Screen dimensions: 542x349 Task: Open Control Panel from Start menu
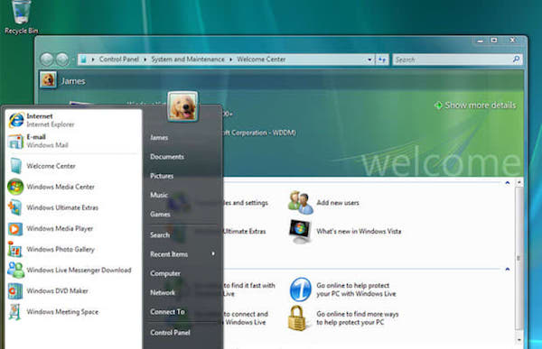pyautogui.click(x=170, y=333)
